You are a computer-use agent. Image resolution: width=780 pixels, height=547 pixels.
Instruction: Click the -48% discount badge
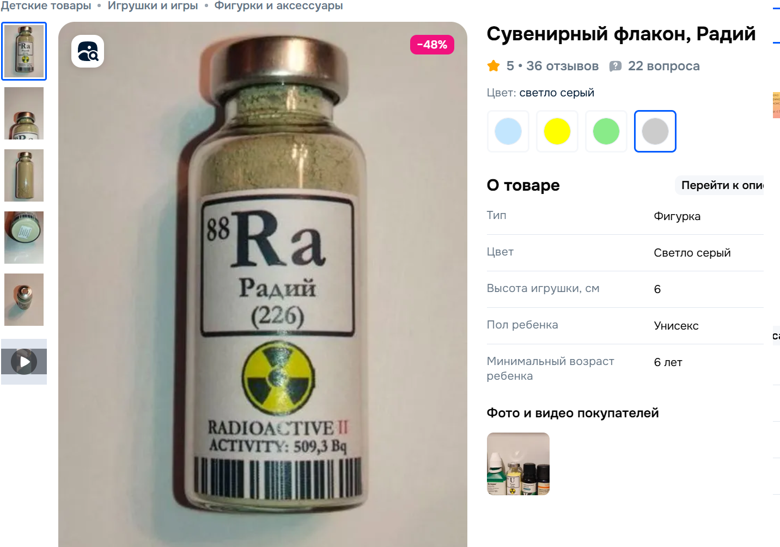(432, 45)
